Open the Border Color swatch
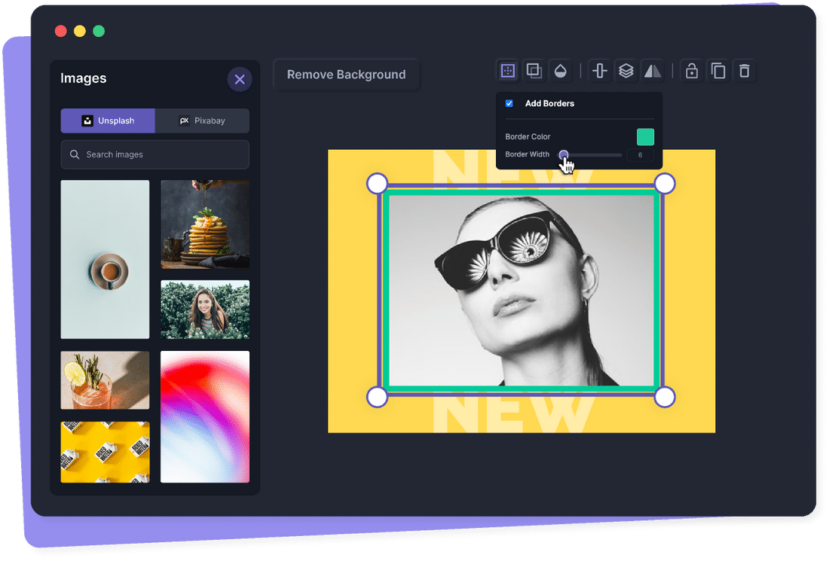This screenshot has width=829, height=561. [645, 136]
